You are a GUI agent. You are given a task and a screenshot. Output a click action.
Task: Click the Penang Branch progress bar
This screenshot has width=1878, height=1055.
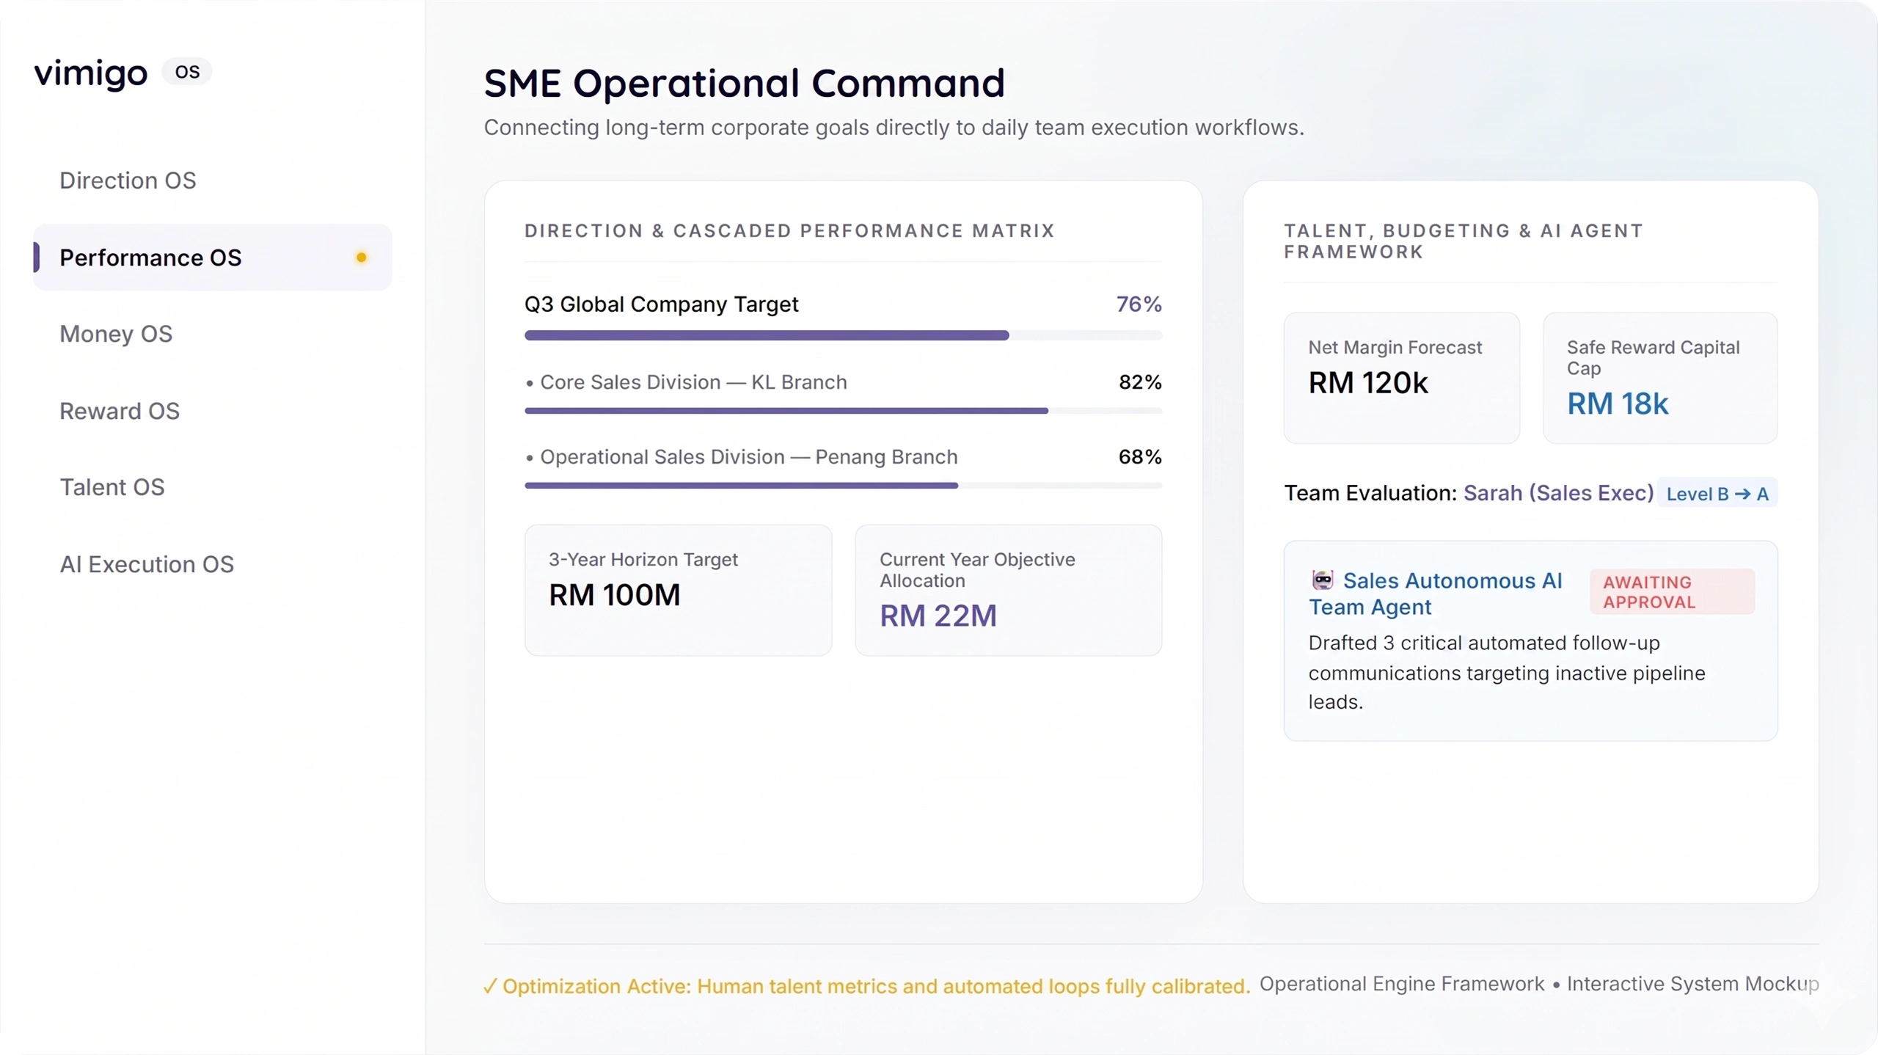(843, 486)
